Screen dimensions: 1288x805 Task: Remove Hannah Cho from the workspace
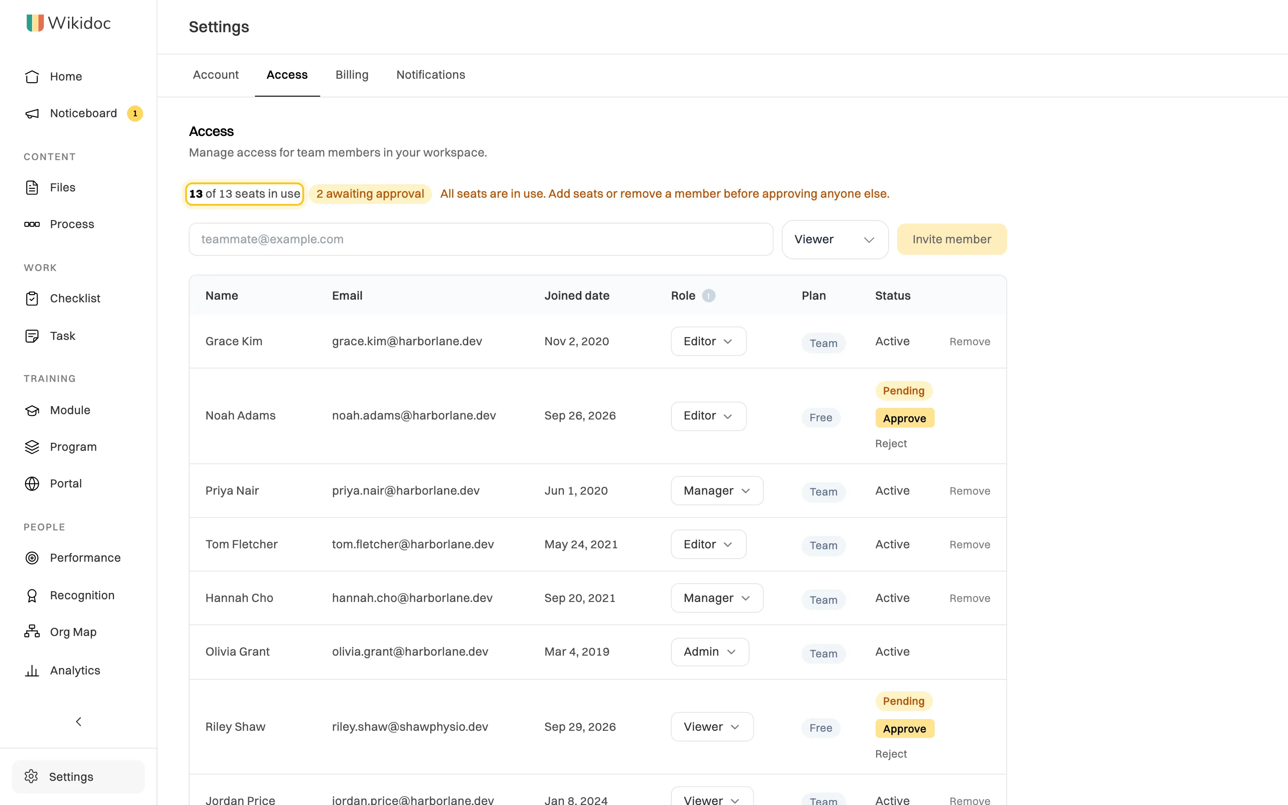click(x=969, y=598)
